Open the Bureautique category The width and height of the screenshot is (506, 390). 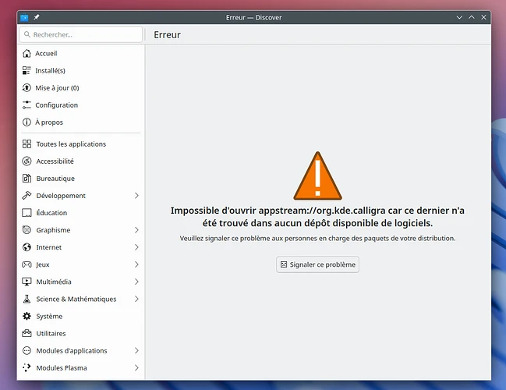[x=55, y=179]
